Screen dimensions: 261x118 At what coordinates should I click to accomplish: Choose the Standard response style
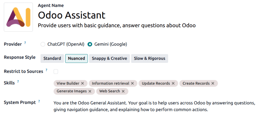pyautogui.click(x=52, y=58)
